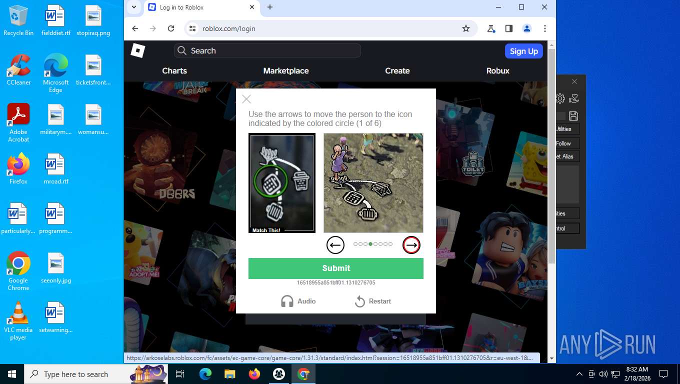680x384 pixels.
Task: Submit the captcha answer
Action: pyautogui.click(x=336, y=268)
